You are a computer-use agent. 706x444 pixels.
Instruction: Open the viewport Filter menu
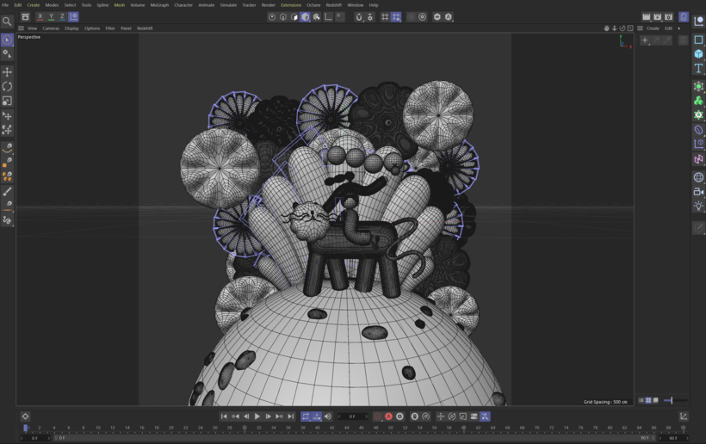pos(110,28)
